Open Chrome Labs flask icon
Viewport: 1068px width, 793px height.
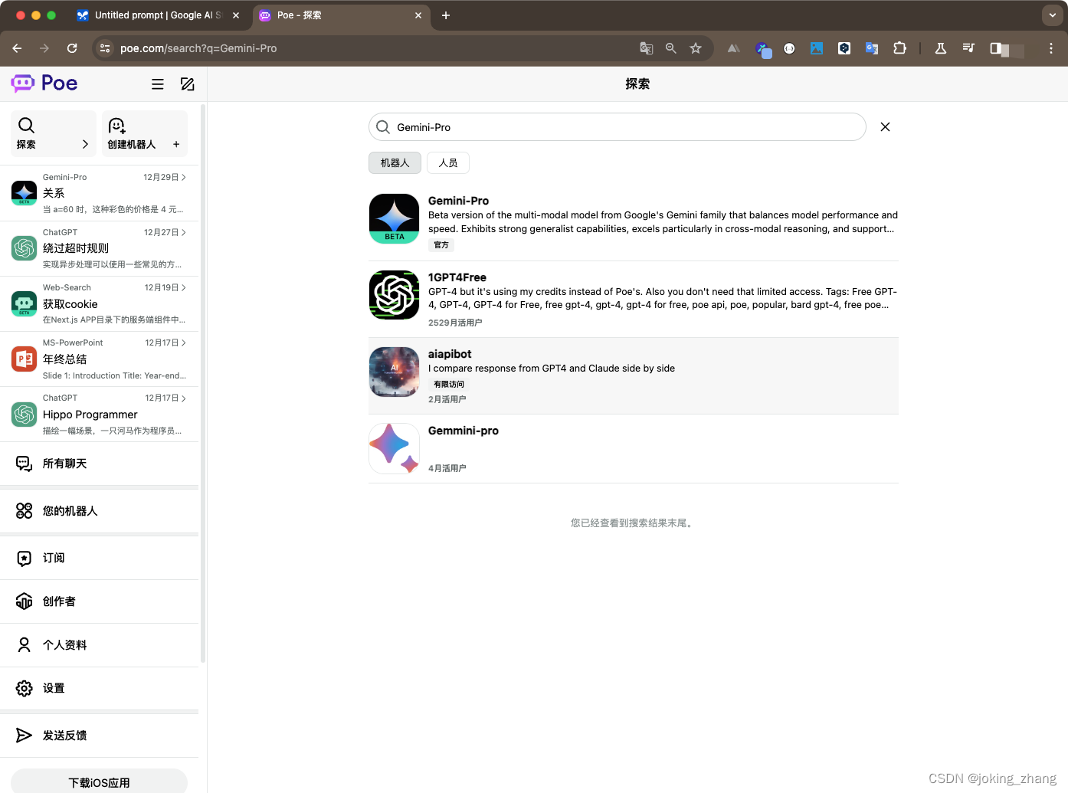tap(940, 48)
